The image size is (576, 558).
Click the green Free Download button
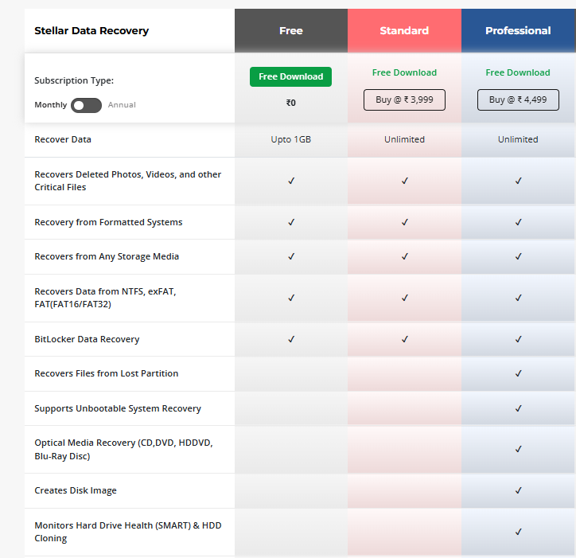[290, 76]
